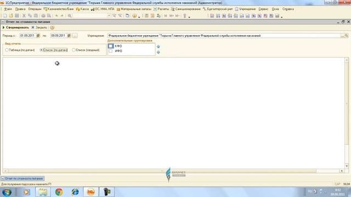
Task: Click the Find magnifier toolbar icon
Action: click(70, 16)
